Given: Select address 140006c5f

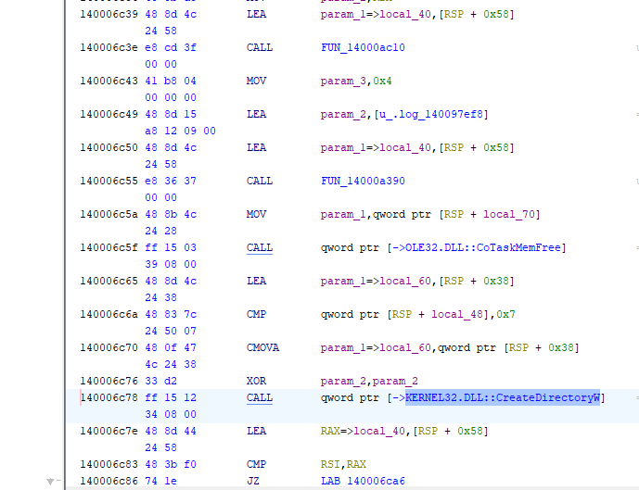Looking at the screenshot, I should [x=109, y=247].
